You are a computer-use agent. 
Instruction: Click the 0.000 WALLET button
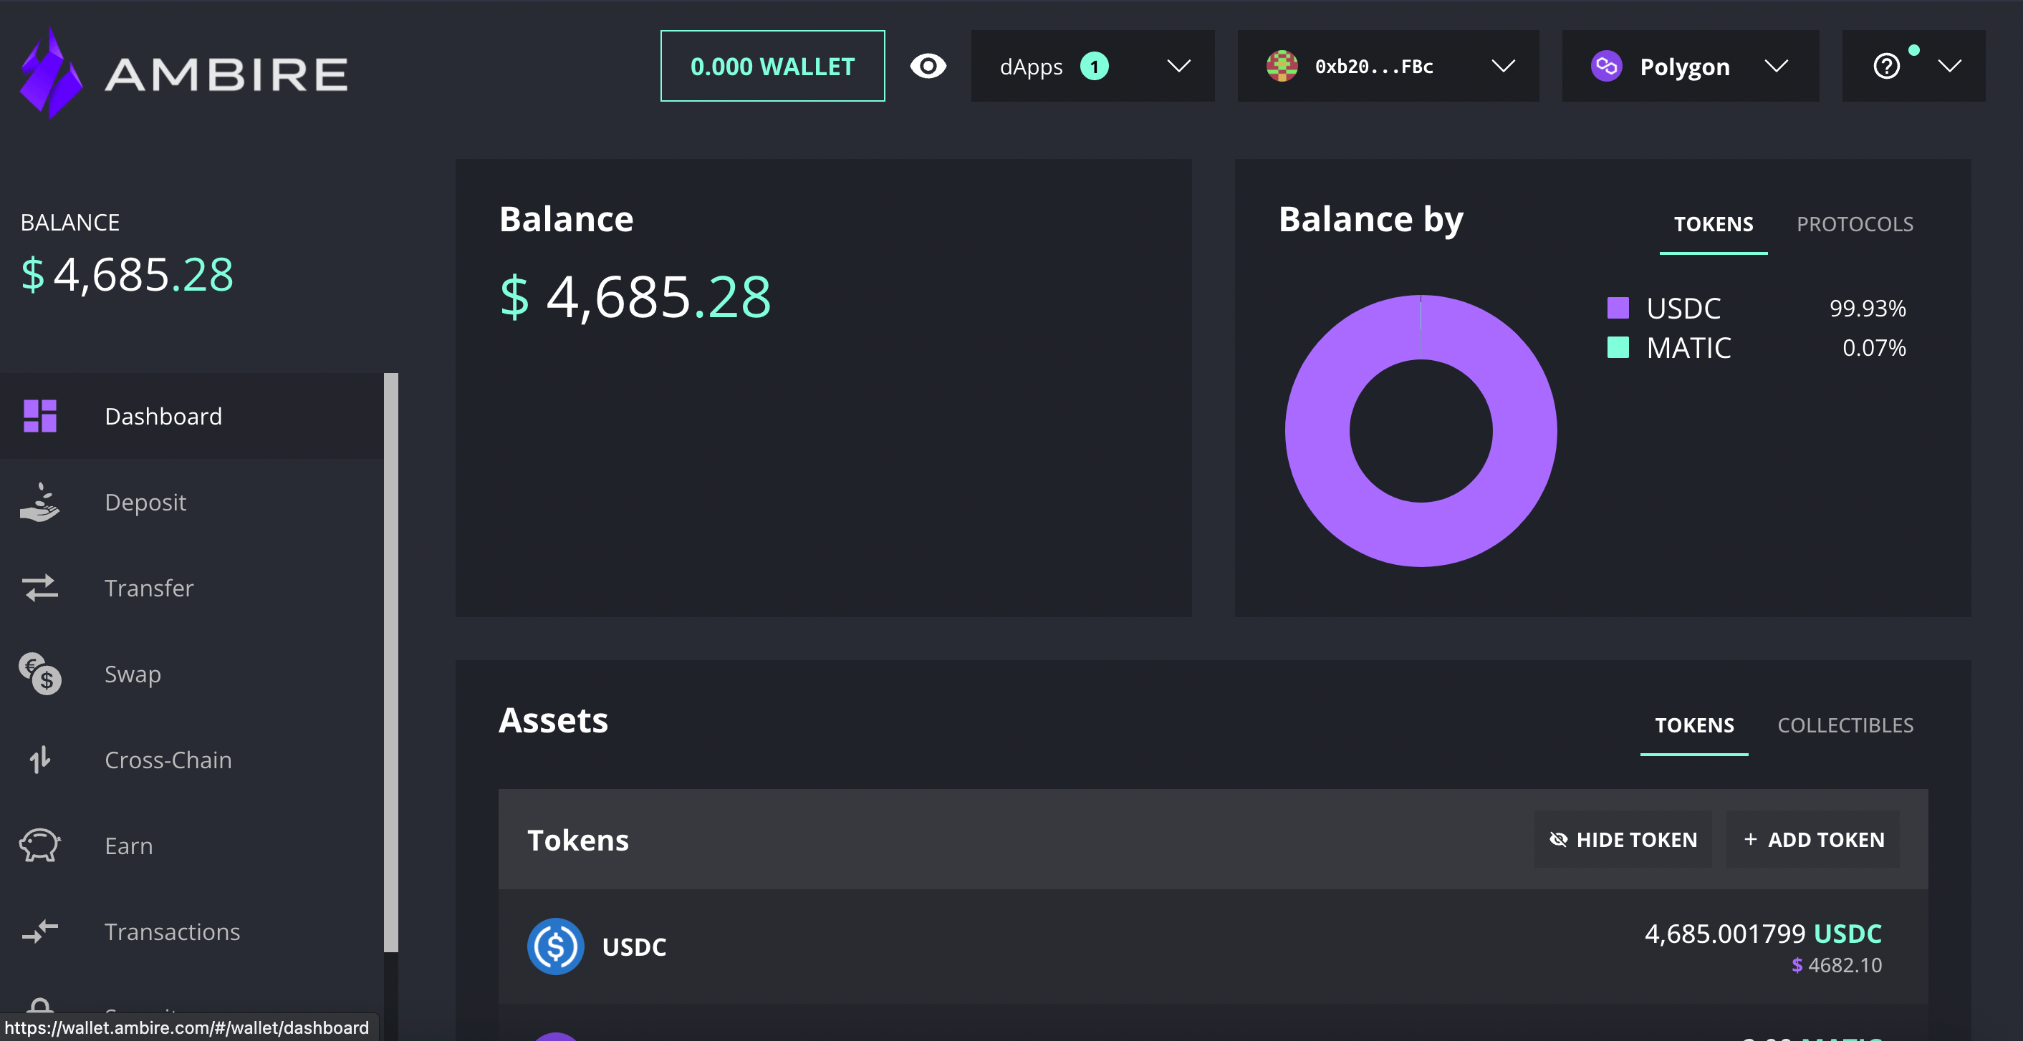coord(772,66)
